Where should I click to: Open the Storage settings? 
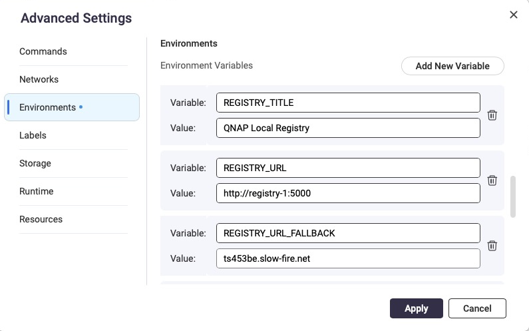tap(35, 163)
